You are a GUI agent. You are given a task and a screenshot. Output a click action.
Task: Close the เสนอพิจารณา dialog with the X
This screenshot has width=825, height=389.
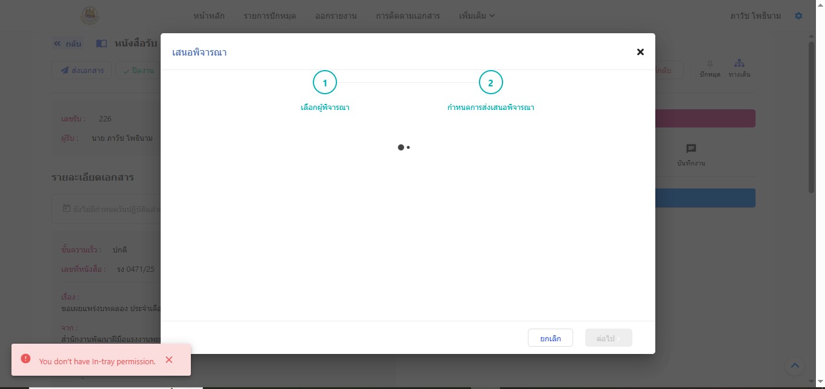point(640,52)
